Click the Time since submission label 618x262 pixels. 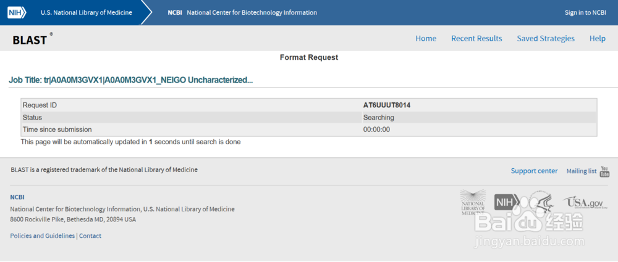click(57, 129)
